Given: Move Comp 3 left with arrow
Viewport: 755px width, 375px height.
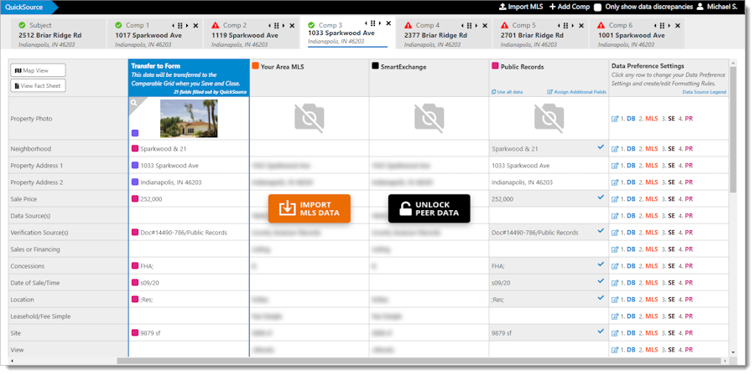Looking at the screenshot, I should [366, 23].
